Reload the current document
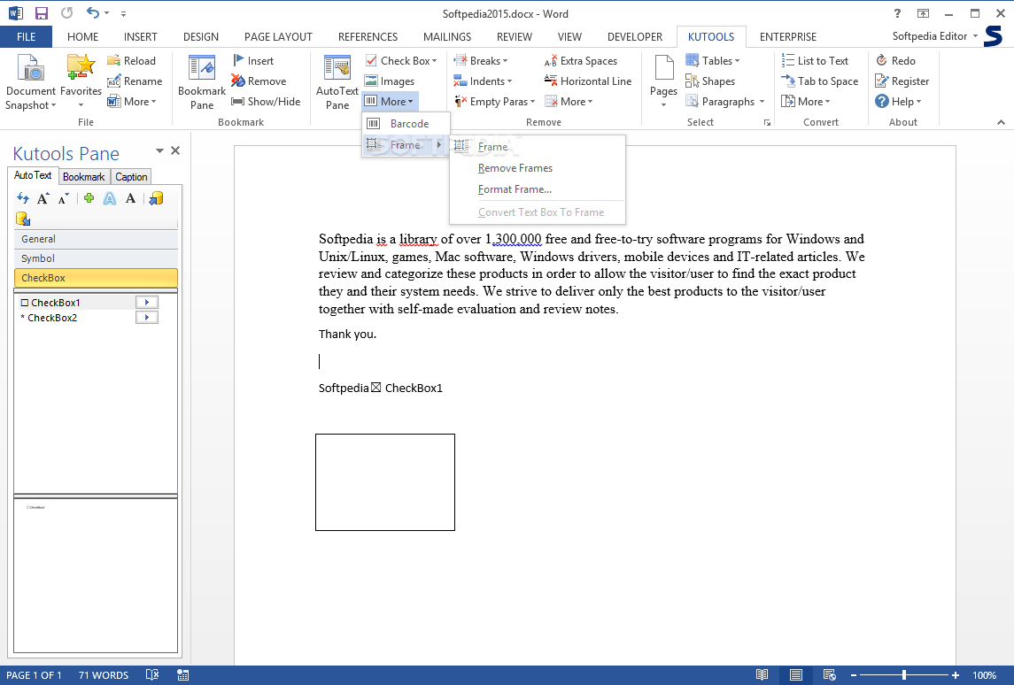 [132, 61]
